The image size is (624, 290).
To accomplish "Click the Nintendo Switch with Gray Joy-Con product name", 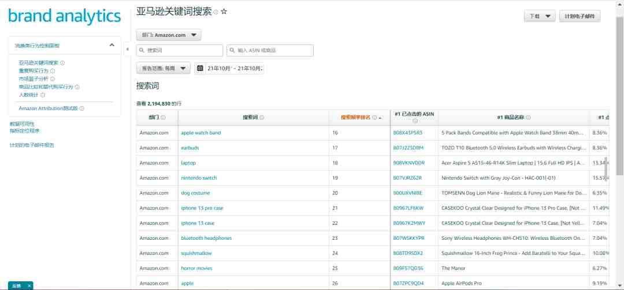I will tap(498, 178).
